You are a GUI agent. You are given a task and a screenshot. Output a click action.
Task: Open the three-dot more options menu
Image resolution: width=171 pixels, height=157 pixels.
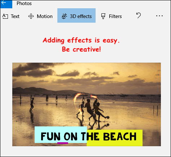159,16
